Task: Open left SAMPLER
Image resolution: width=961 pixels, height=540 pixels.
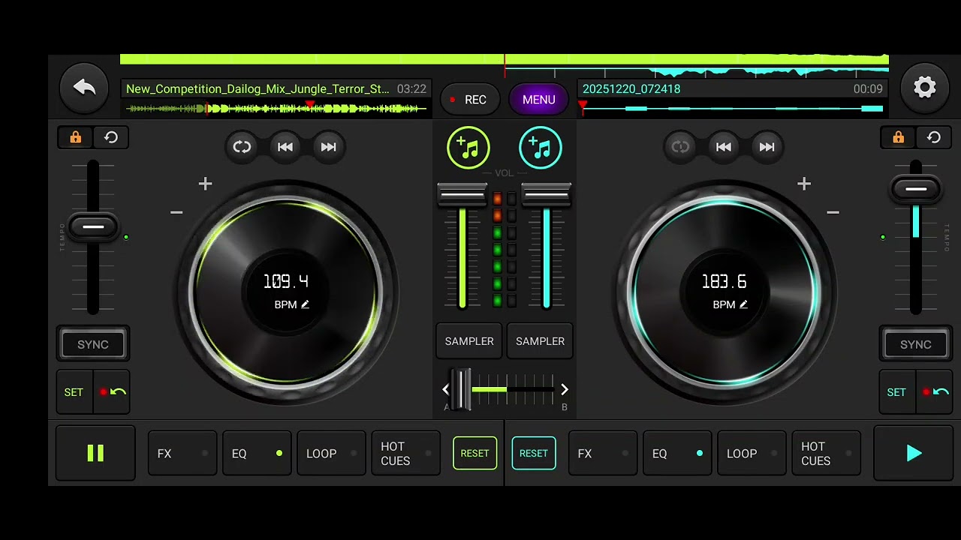Action: pos(469,341)
